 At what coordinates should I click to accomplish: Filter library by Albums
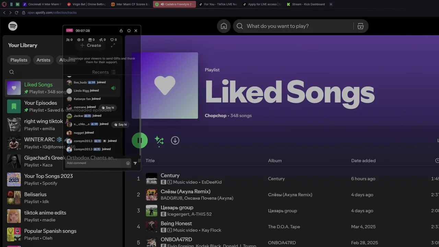coord(67,60)
